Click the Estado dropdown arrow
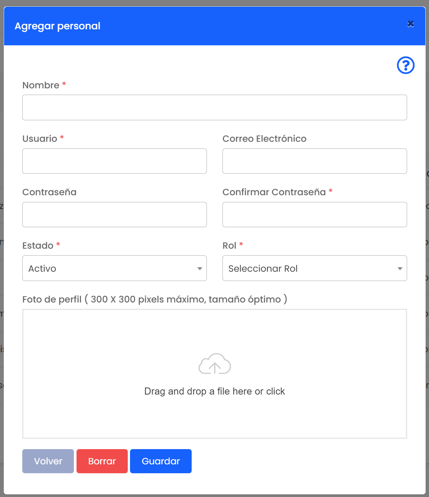429x497 pixels. tap(200, 268)
